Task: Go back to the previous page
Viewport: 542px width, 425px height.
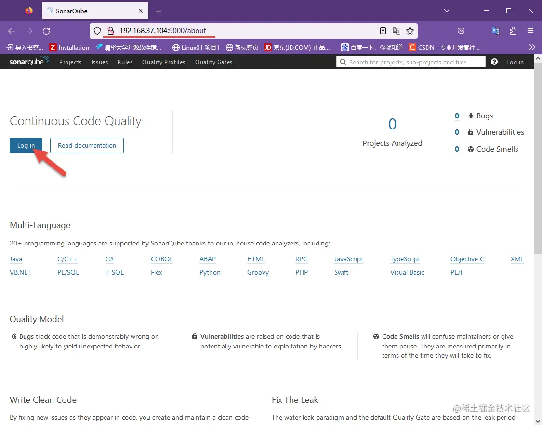Action: (x=12, y=31)
